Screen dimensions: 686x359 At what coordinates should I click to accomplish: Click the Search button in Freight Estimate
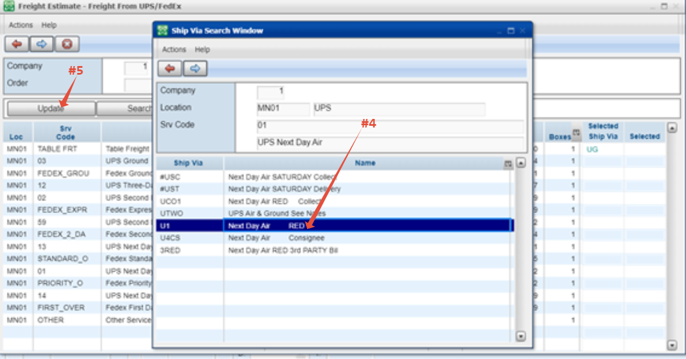[x=124, y=109]
